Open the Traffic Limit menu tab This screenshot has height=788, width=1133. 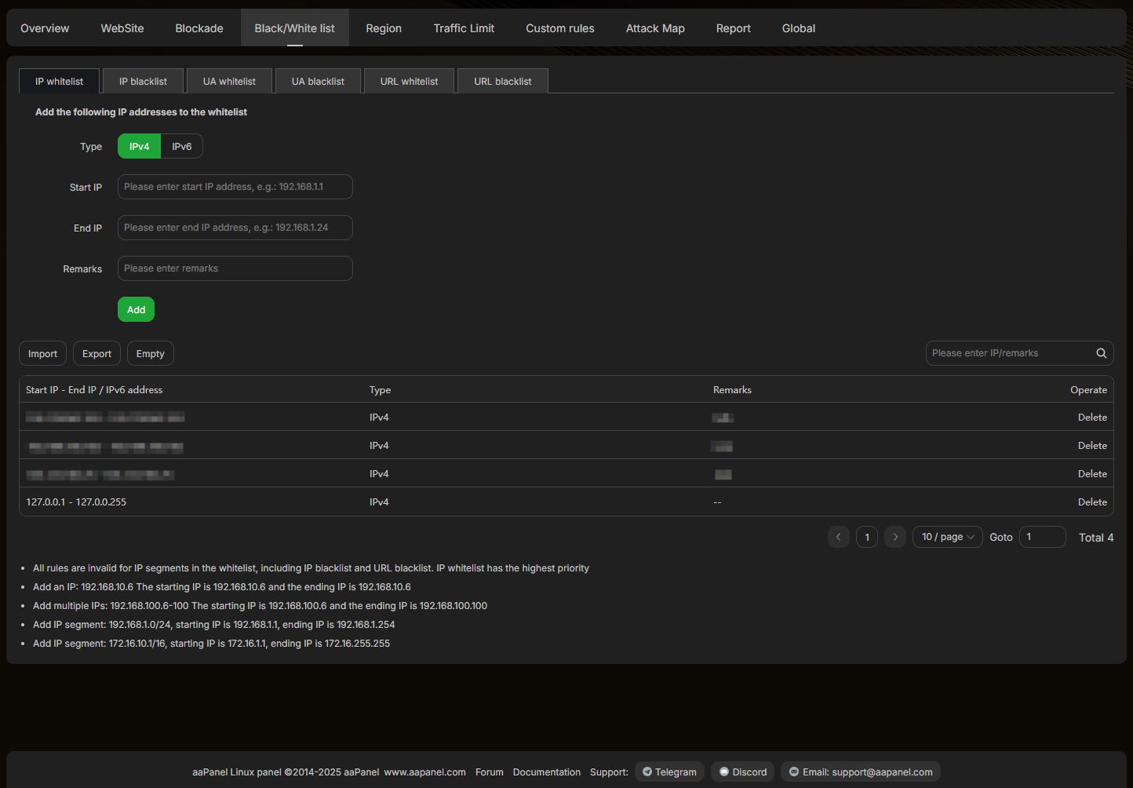(464, 28)
